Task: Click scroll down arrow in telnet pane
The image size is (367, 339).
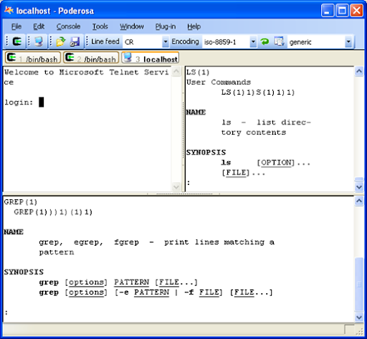Action: (x=176, y=186)
